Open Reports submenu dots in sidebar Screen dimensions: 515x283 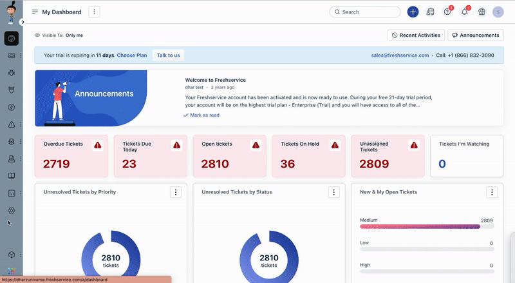(21, 193)
